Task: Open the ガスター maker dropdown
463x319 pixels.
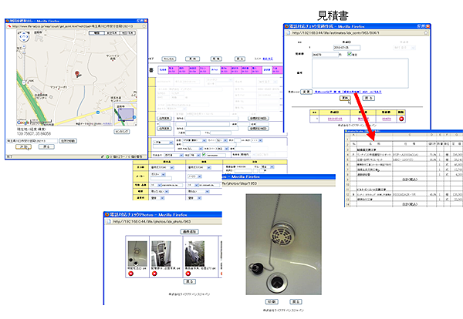Action: 158,175
